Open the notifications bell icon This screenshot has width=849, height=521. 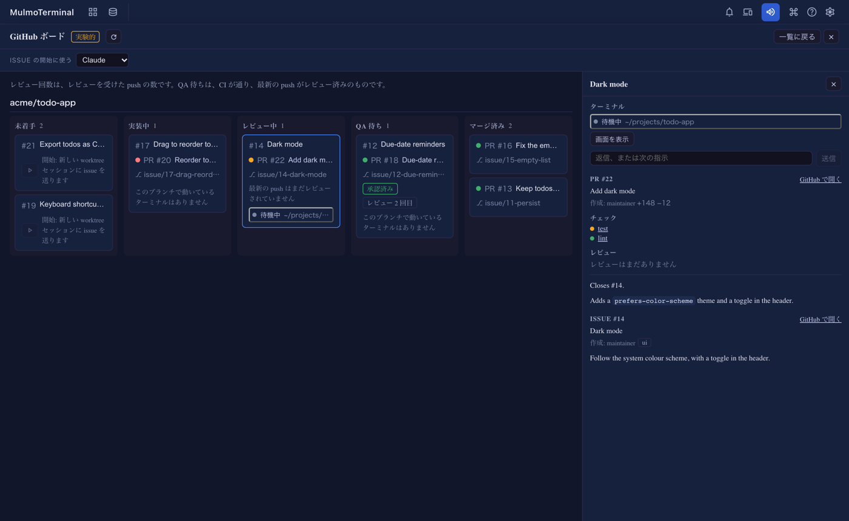coord(730,12)
